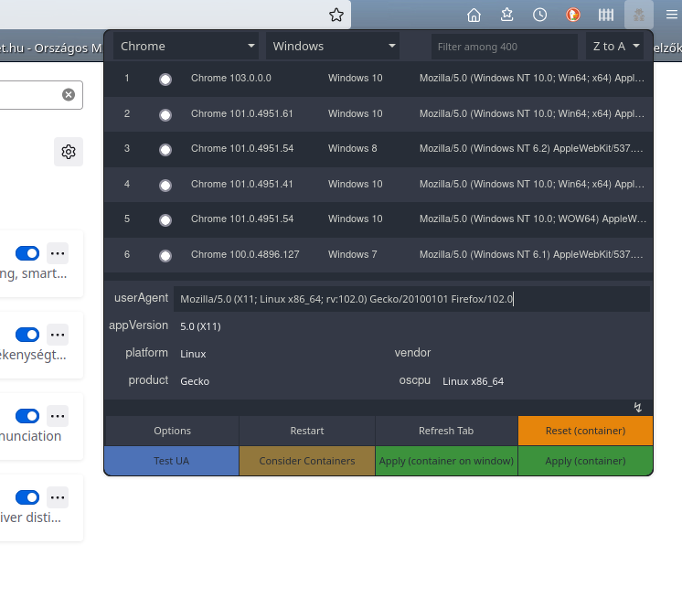Select the Chrome 101.0.4951.41 radio button
682x608 pixels.
point(165,186)
